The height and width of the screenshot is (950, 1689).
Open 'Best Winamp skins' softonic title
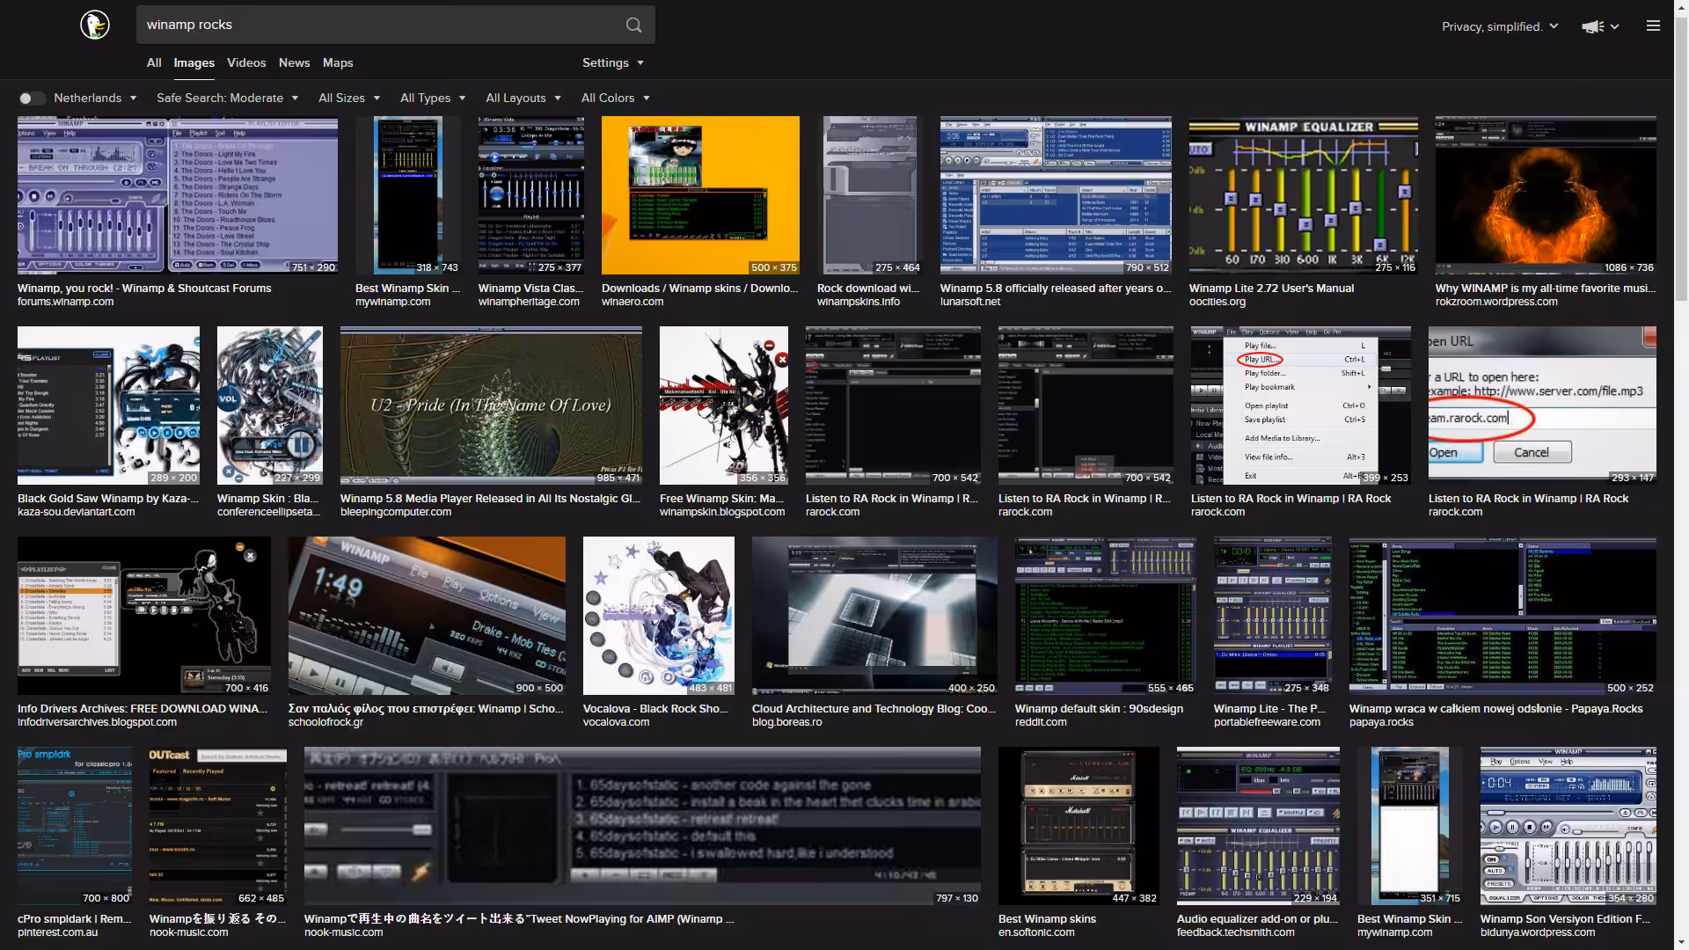[1047, 918]
